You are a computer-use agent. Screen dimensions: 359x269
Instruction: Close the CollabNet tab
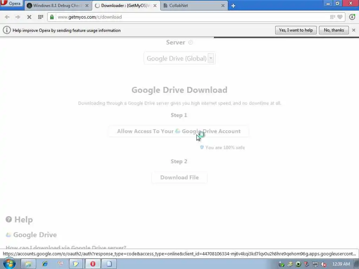coord(223,6)
